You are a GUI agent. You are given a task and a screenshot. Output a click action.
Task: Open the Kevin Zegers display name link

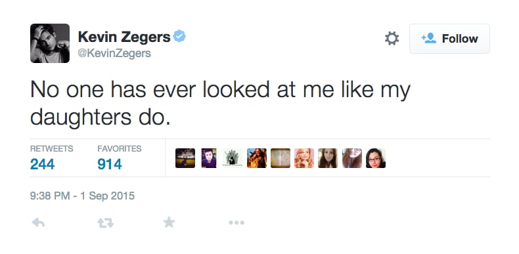pyautogui.click(x=124, y=37)
